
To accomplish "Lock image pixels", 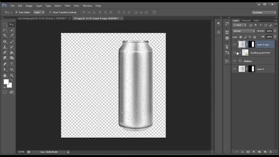I will coord(245,37).
